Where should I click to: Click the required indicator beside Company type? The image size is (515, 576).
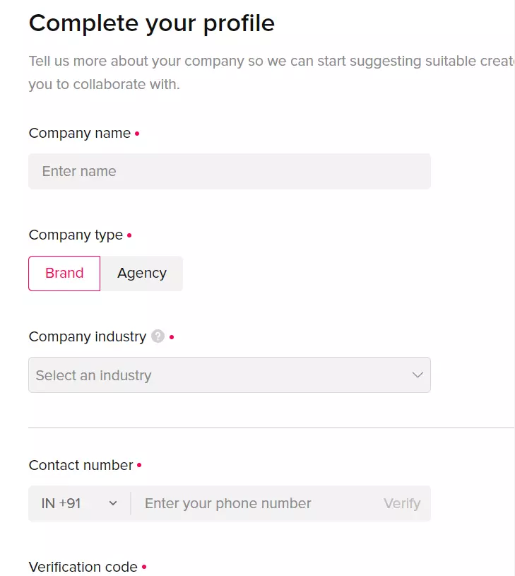coord(131,235)
